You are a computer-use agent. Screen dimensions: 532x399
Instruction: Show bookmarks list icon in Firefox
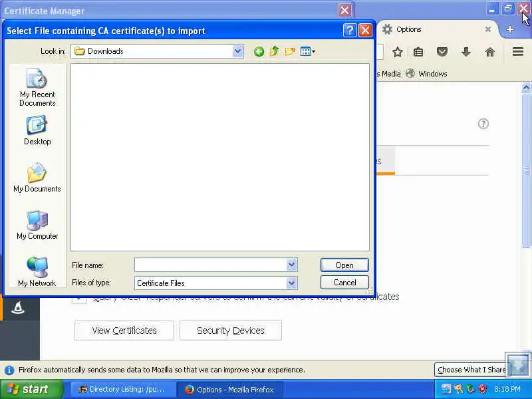tap(418, 52)
